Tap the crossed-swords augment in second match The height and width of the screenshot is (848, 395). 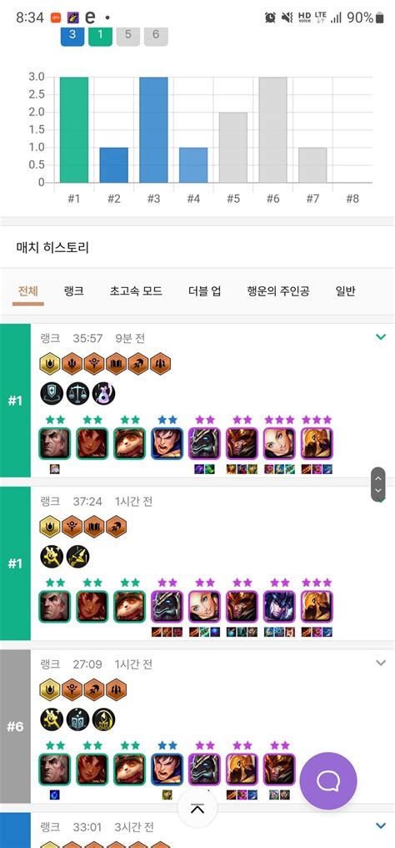click(77, 557)
